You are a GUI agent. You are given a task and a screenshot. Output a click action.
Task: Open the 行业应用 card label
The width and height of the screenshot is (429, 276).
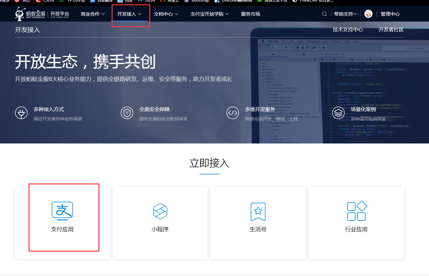pyautogui.click(x=356, y=229)
